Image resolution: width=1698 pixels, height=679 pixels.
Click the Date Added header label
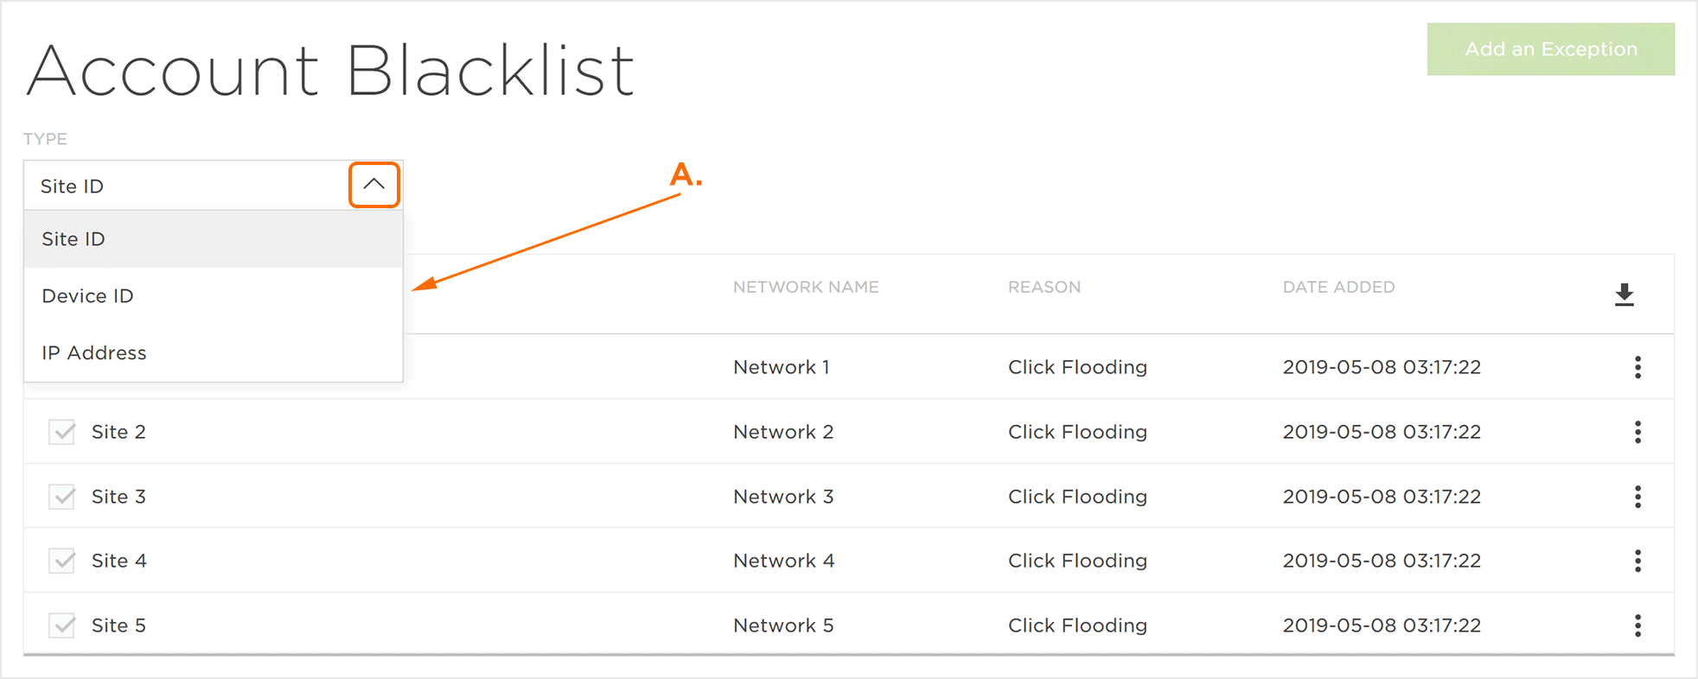pos(1338,286)
